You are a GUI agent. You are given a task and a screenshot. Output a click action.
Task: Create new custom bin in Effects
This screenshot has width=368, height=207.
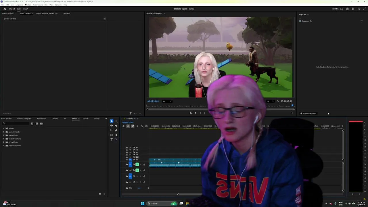pos(100,194)
